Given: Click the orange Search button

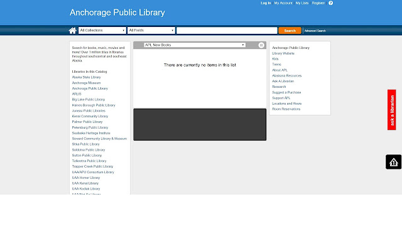Looking at the screenshot, I should point(290,31).
